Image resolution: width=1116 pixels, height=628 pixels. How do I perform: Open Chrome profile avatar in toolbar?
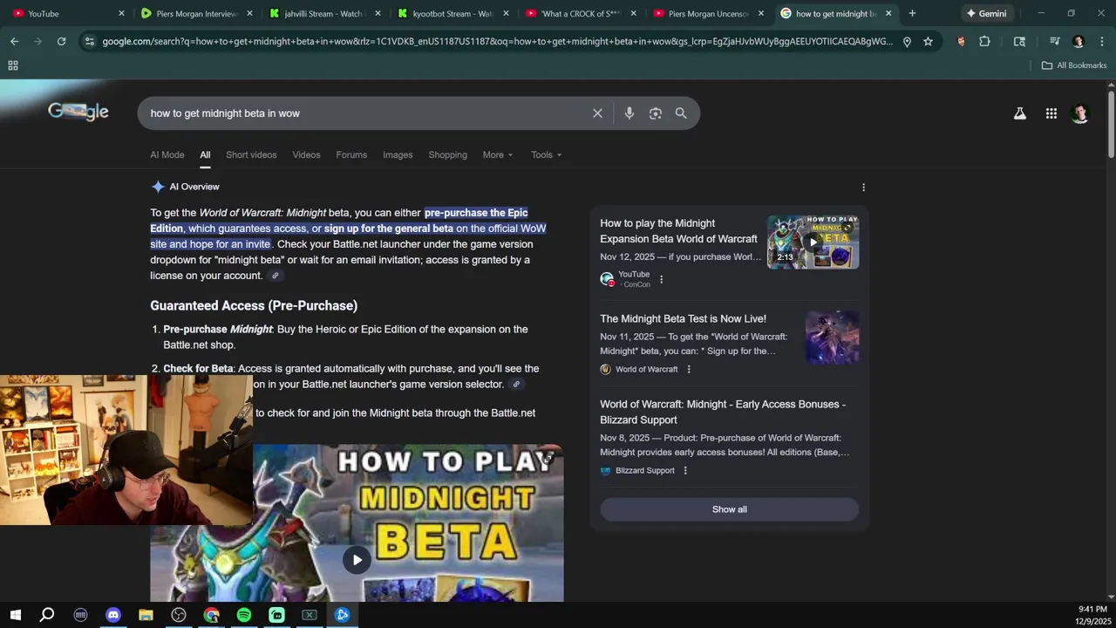click(1079, 41)
